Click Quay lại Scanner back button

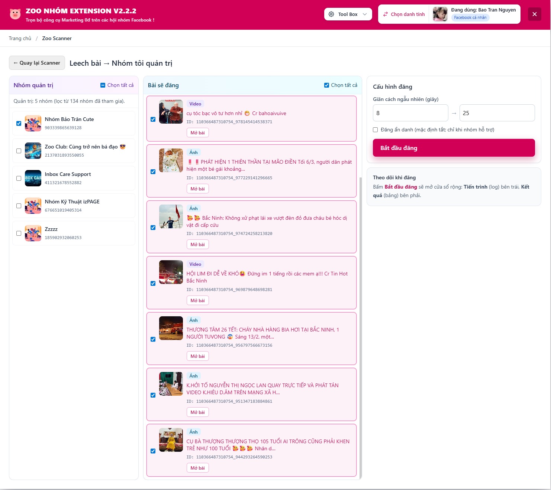pos(37,63)
